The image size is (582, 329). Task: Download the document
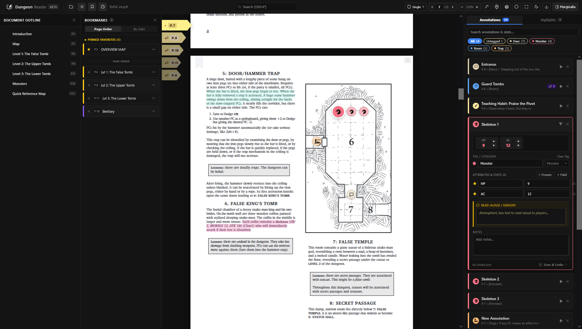pyautogui.click(x=547, y=7)
